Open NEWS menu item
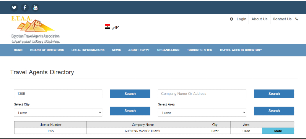Viewport: 306px width, 139px height. 116,50
